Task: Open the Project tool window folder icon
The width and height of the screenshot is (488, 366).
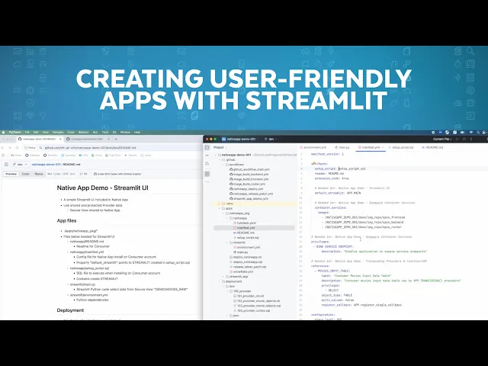Action: [207, 147]
